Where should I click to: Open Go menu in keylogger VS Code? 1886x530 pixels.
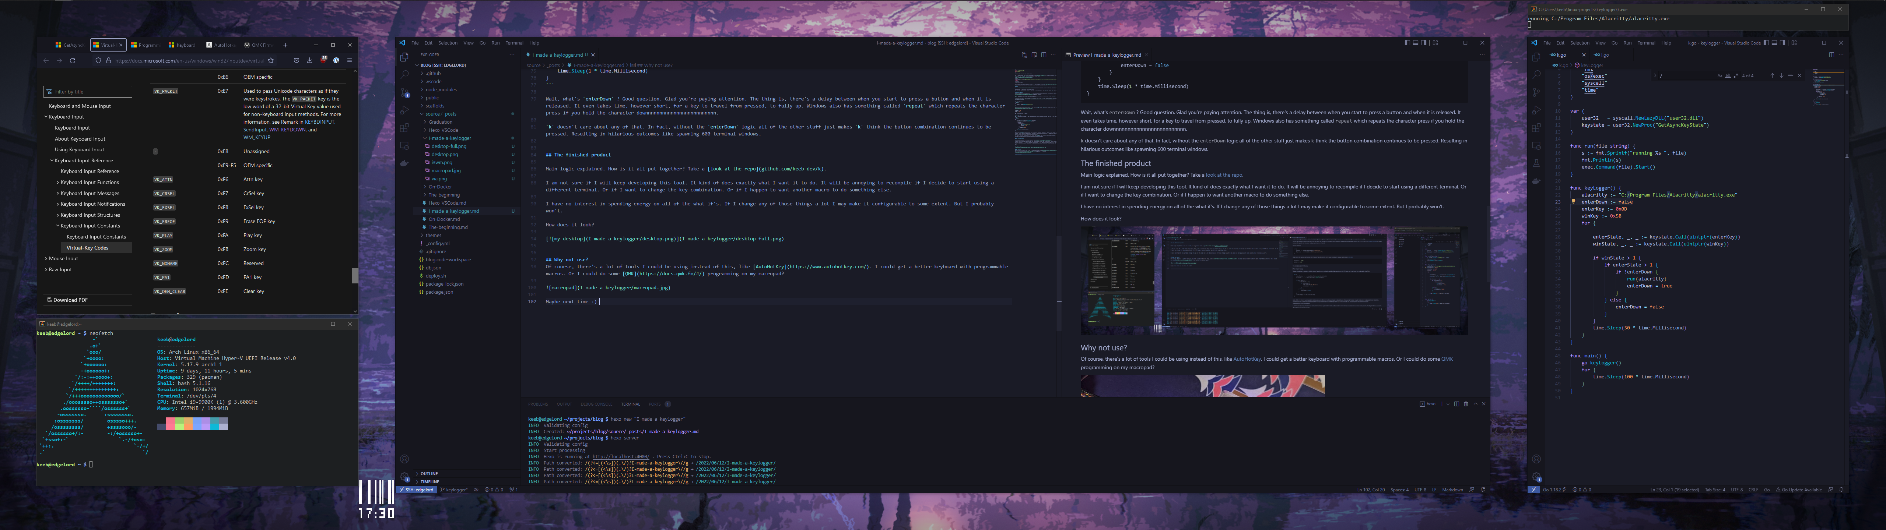coord(1615,43)
